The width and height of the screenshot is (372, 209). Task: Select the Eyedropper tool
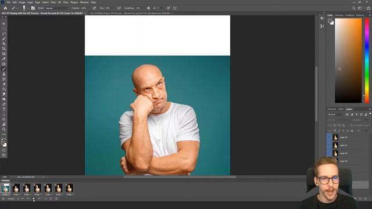(x=4, y=59)
